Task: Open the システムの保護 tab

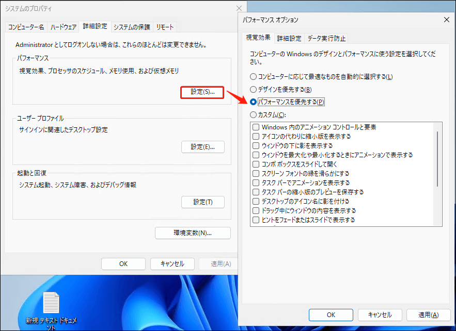Action: tap(132, 27)
